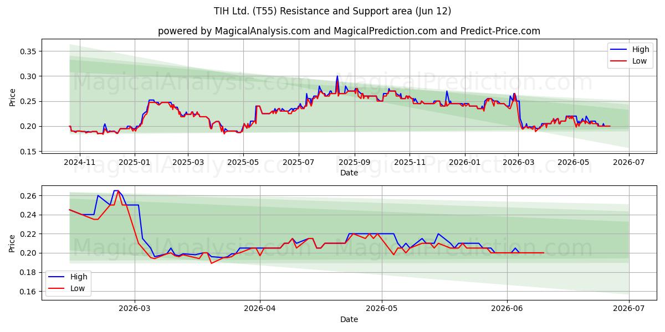Viewport: 665px width, 332px height.
Task: Click the 'Price' axis title of the top chart
Action: 12,97
